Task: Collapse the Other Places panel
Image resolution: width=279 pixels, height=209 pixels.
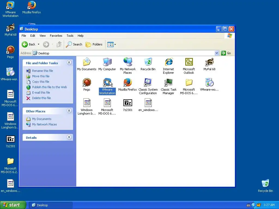Action: (69, 111)
